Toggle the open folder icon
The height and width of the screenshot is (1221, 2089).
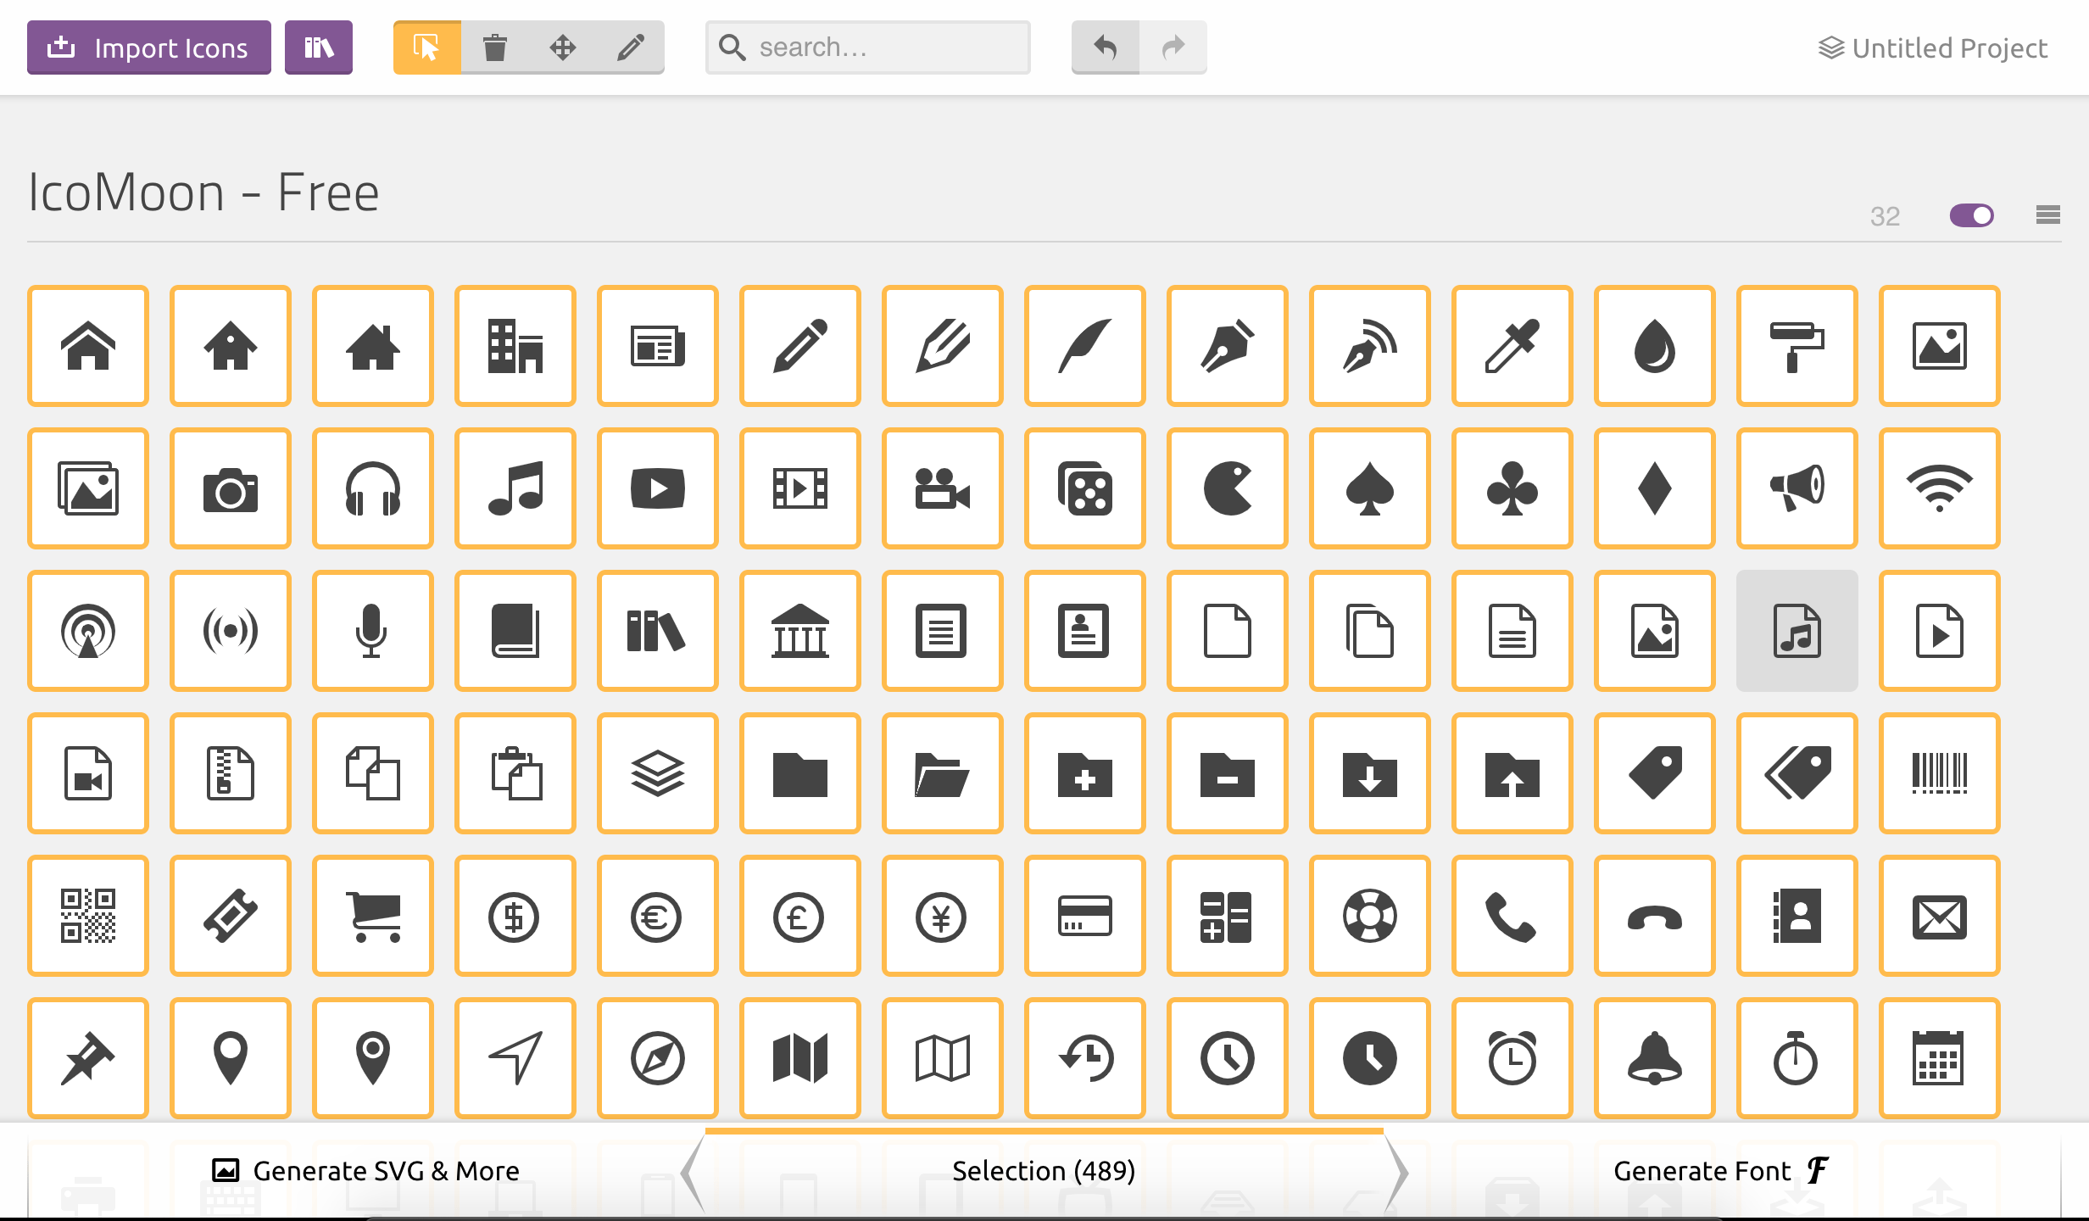tap(943, 773)
